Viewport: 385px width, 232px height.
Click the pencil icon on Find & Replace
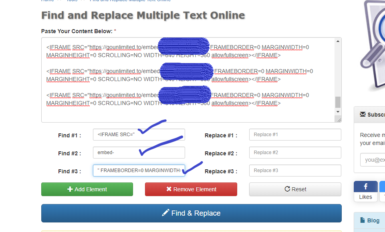(165, 213)
